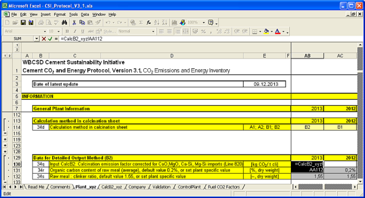Click the Copy icon
The height and width of the screenshot is (198, 365).
tap(82, 22)
